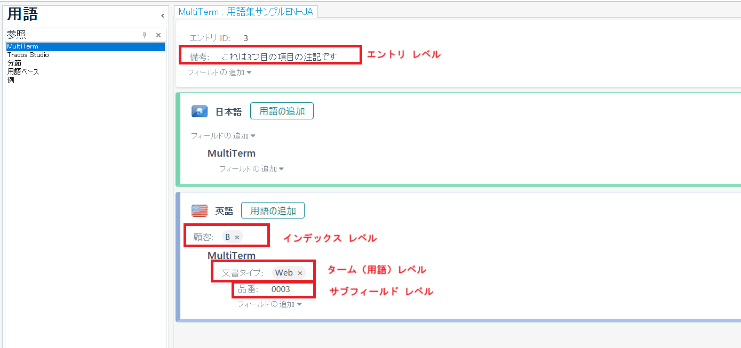
Task: Open entry-level フィールドの追加 dropdown
Action: pyautogui.click(x=219, y=72)
